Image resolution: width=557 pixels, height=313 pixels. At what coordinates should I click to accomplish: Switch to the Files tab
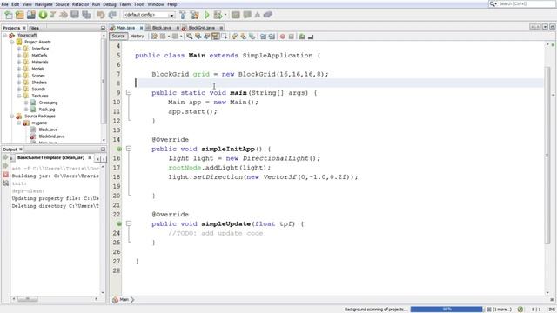point(34,28)
